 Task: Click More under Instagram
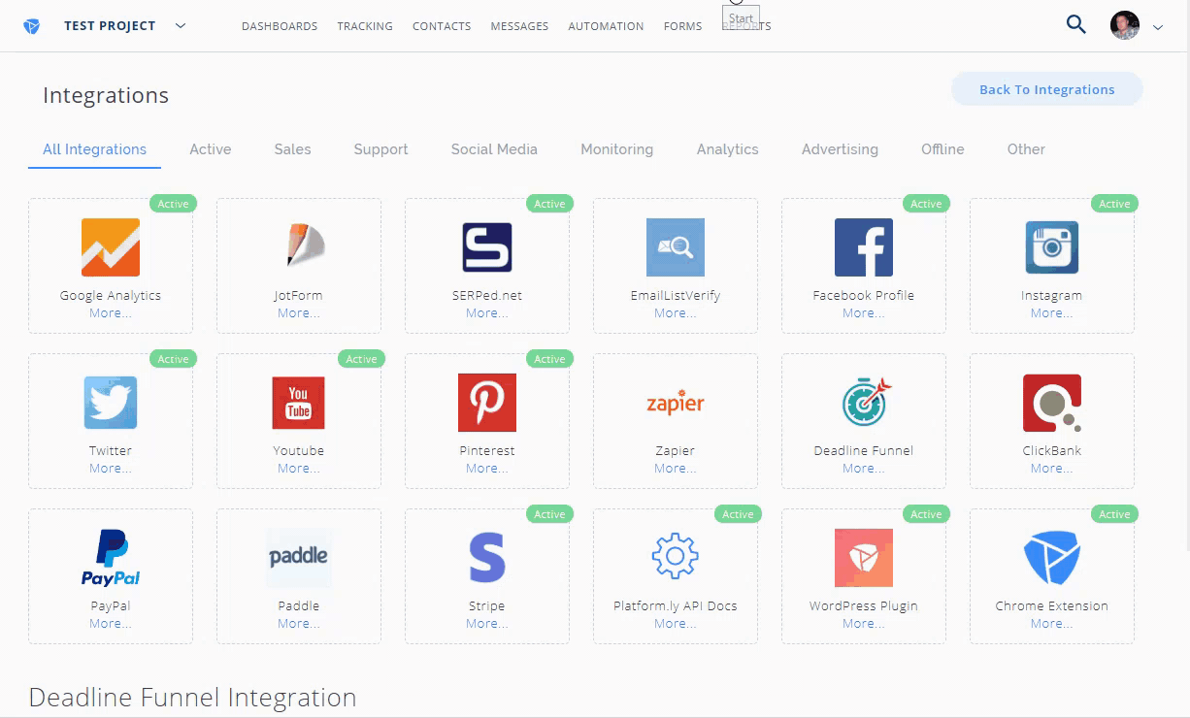pyautogui.click(x=1052, y=313)
